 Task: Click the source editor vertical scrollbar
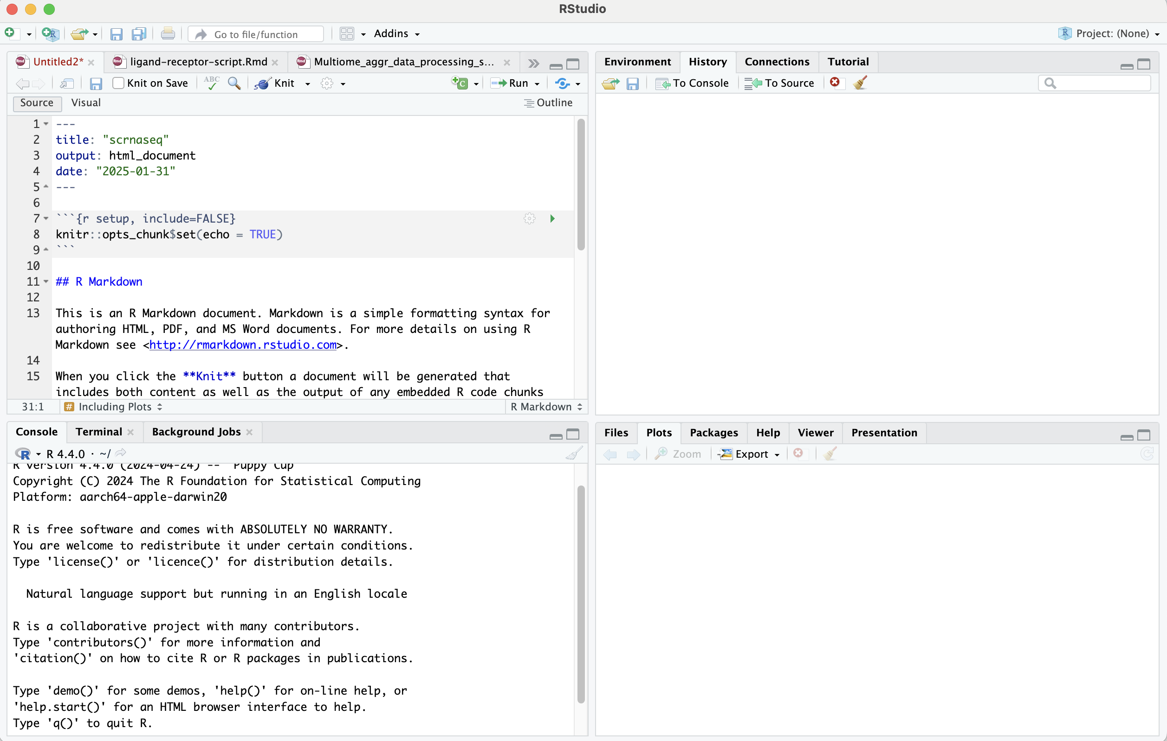click(581, 185)
